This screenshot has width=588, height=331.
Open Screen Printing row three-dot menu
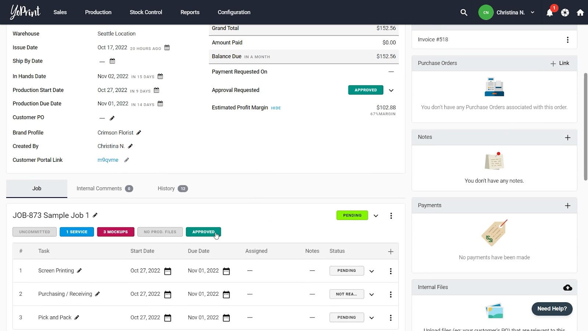click(391, 271)
